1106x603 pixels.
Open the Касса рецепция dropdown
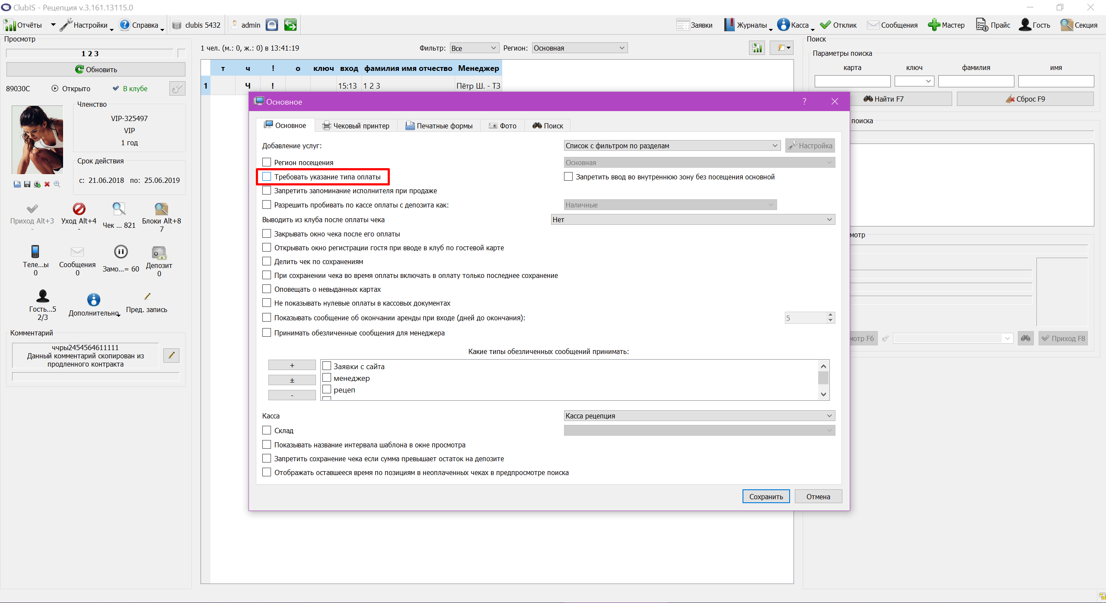(699, 415)
